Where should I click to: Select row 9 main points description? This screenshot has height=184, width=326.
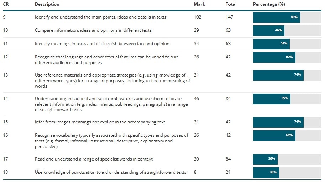click(x=101, y=17)
